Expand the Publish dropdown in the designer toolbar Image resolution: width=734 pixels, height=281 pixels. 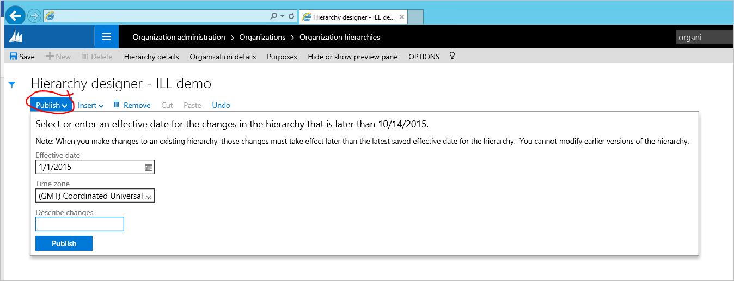click(x=51, y=105)
